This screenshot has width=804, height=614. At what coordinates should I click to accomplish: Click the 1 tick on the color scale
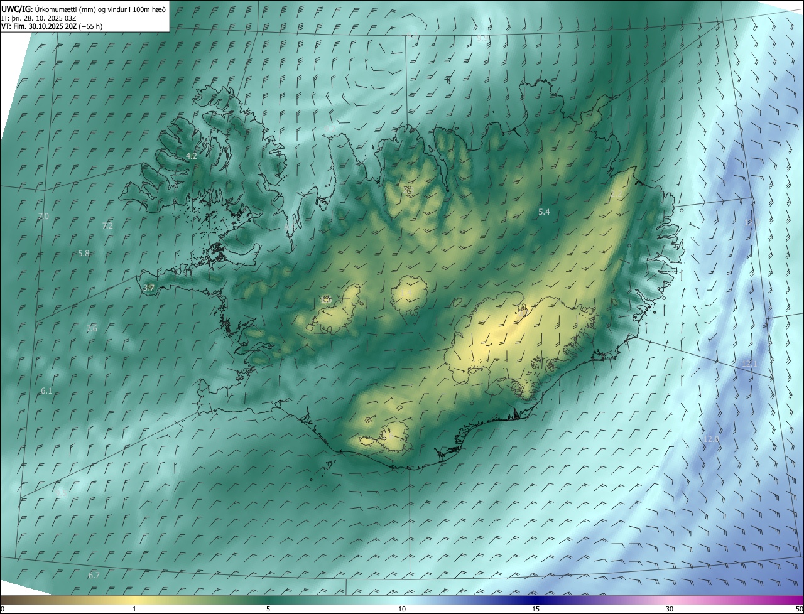(x=134, y=610)
